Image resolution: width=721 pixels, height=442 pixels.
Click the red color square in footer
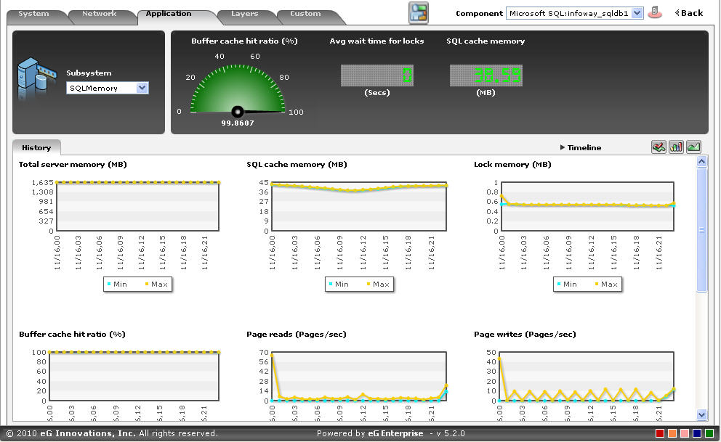pos(660,433)
